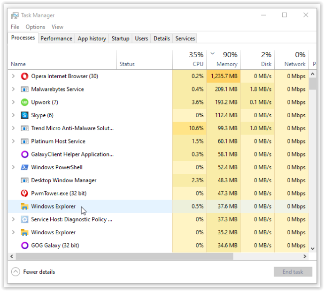Click the vertical scrollbar down arrow
Image resolution: width=324 pixels, height=291 pixels.
312,249
